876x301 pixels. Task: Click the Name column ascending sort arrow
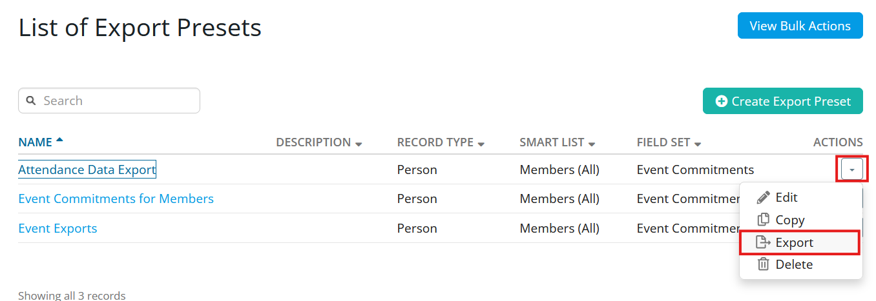pos(59,140)
